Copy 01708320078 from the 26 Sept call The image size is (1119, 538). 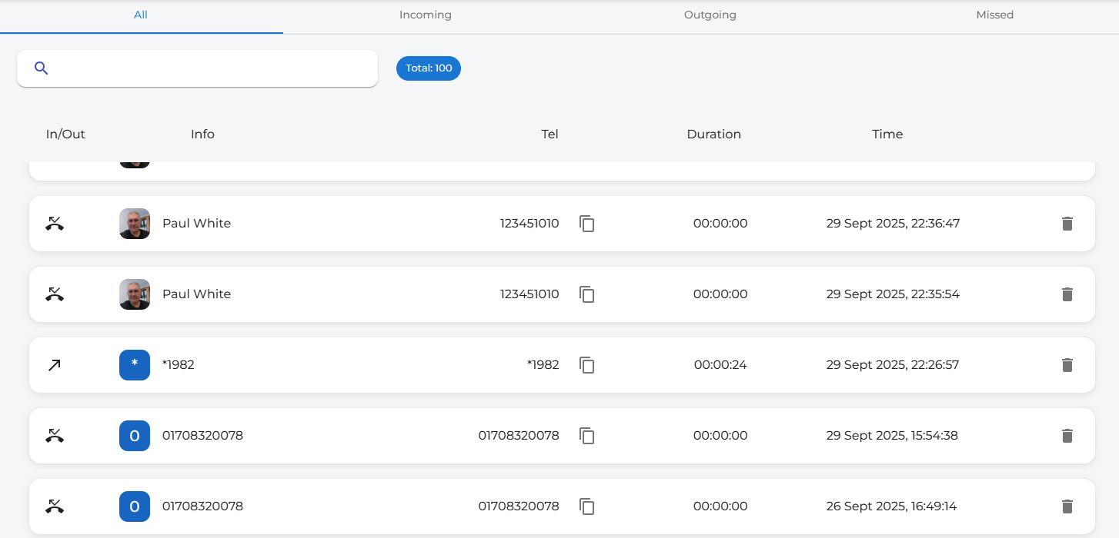[x=587, y=506]
